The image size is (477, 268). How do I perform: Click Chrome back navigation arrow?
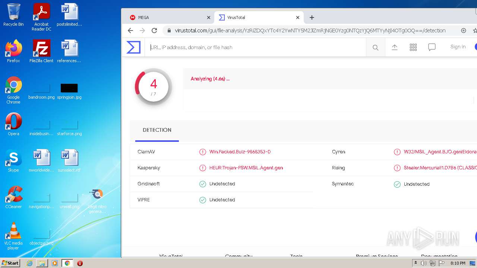tap(130, 31)
